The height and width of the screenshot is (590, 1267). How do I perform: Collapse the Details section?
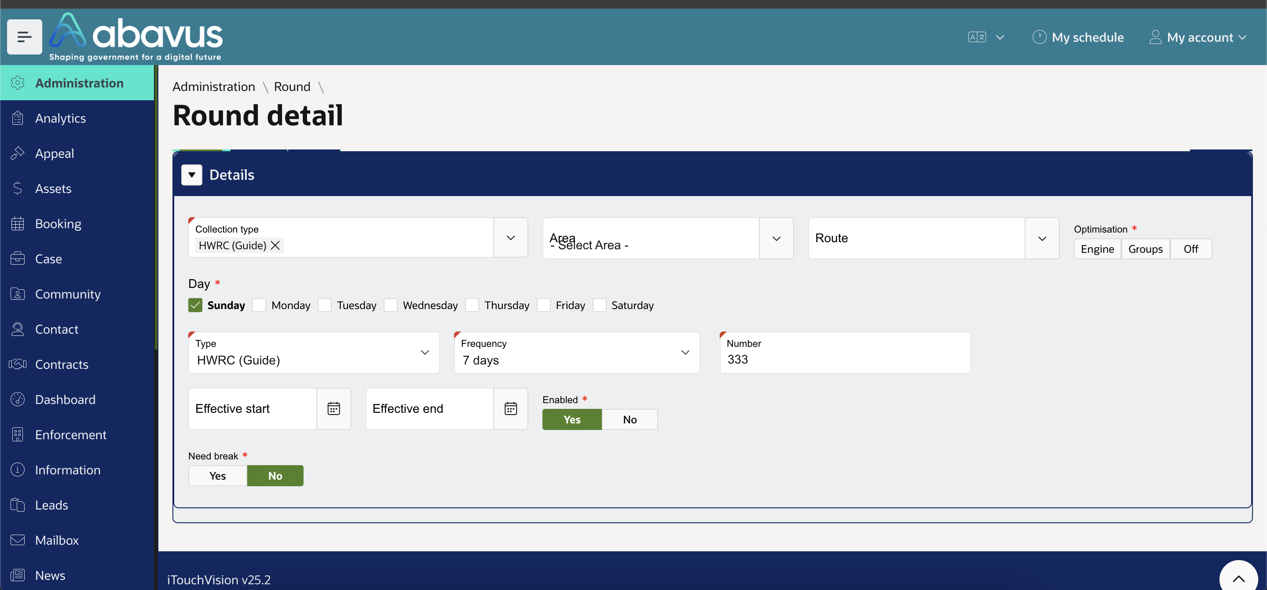click(192, 175)
